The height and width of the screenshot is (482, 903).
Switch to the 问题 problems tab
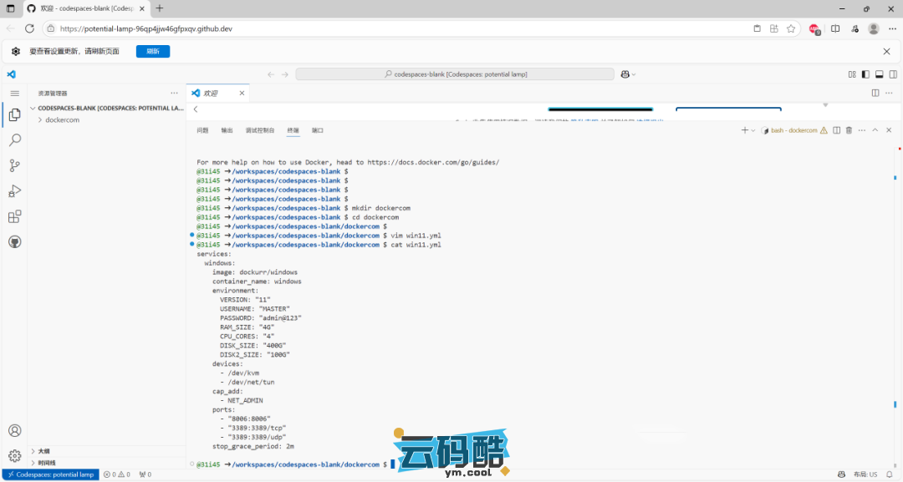[202, 130]
